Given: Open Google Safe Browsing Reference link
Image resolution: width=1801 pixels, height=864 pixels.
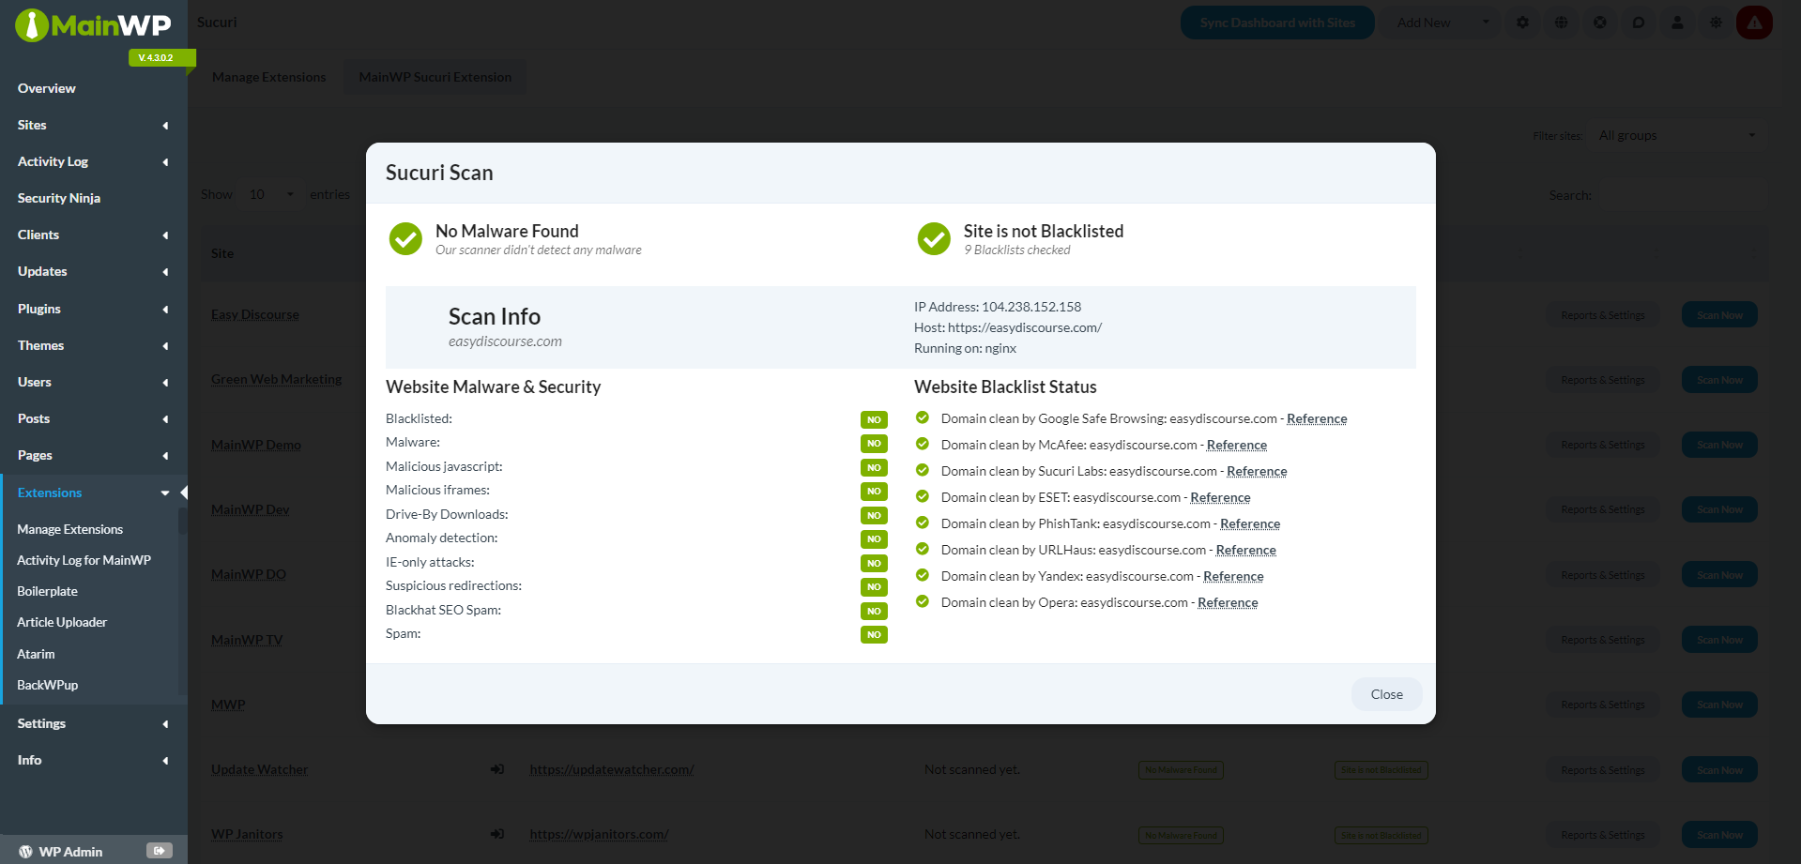Looking at the screenshot, I should 1317,418.
